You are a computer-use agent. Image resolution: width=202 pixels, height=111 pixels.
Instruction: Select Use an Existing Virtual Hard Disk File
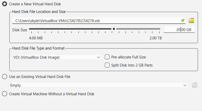tap(5, 76)
